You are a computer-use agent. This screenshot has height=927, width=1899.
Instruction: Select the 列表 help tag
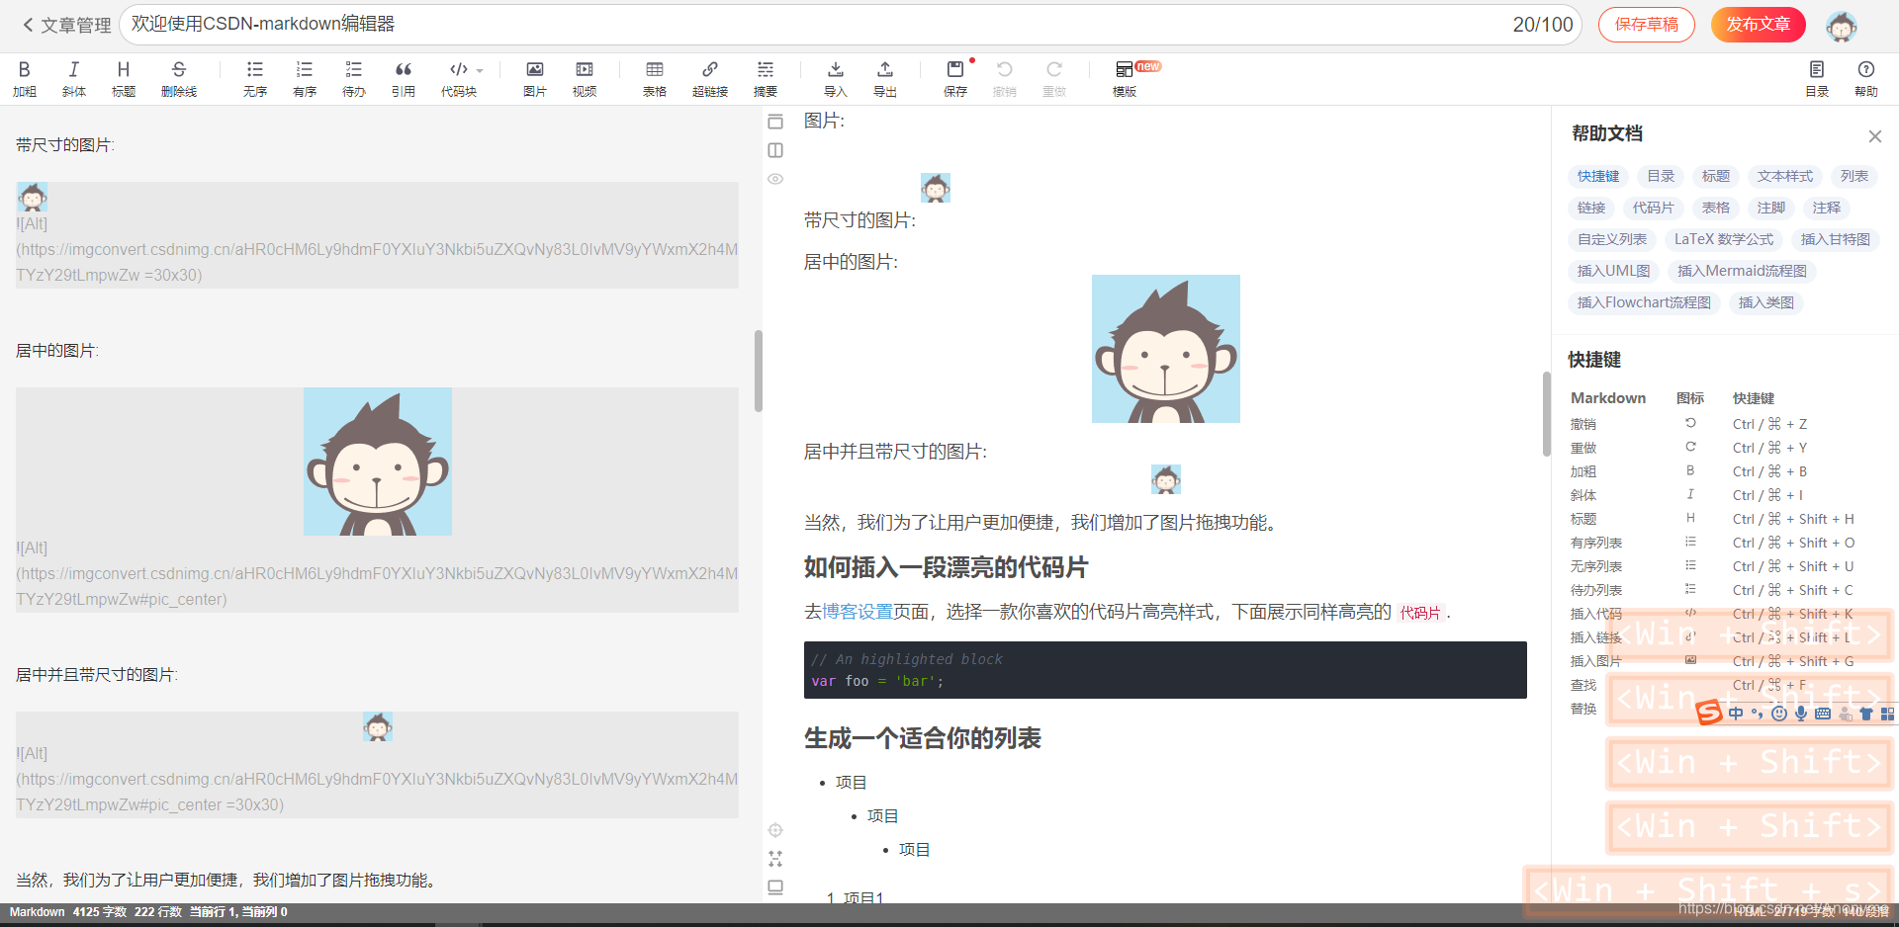[1854, 176]
